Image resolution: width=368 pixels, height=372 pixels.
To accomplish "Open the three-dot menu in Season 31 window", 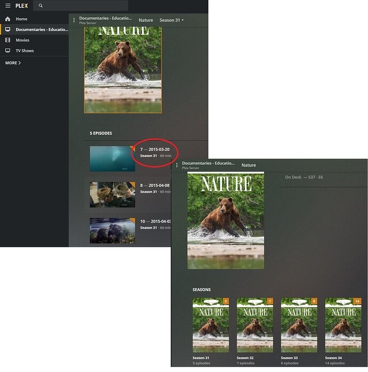I will click(x=74, y=20).
